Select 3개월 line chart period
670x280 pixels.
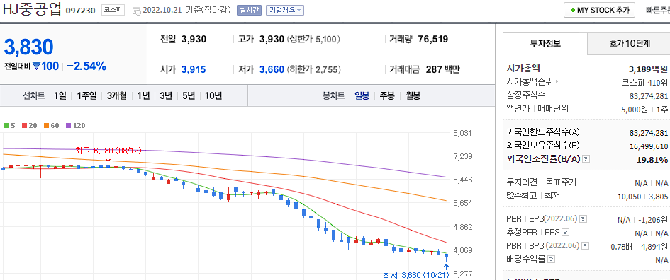pyautogui.click(x=117, y=96)
